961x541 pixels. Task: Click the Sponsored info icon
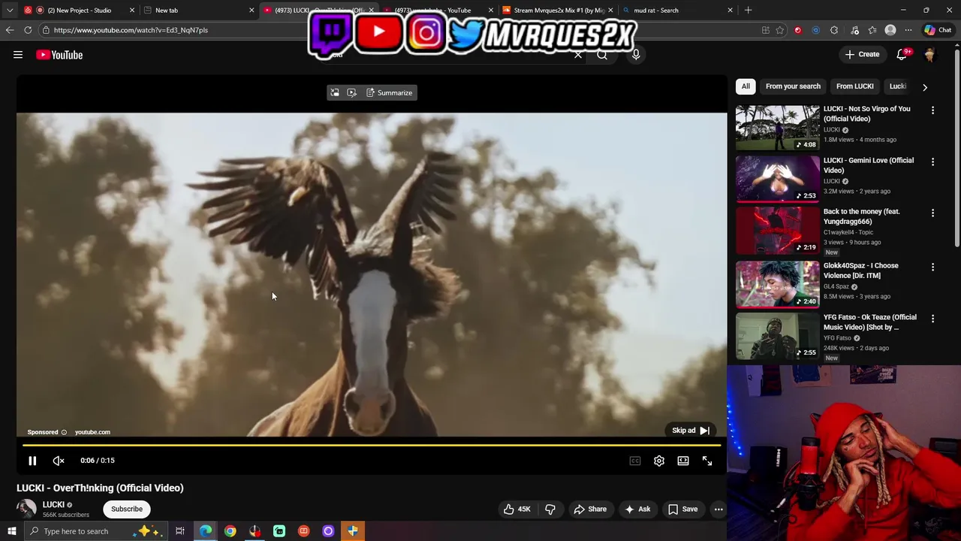coord(64,432)
